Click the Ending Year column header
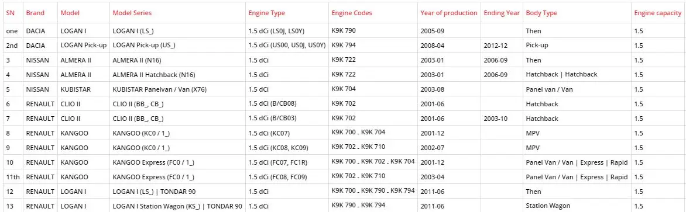The width and height of the screenshot is (686, 212). [x=502, y=13]
